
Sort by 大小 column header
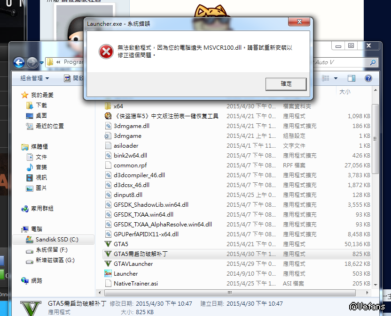click(345, 92)
